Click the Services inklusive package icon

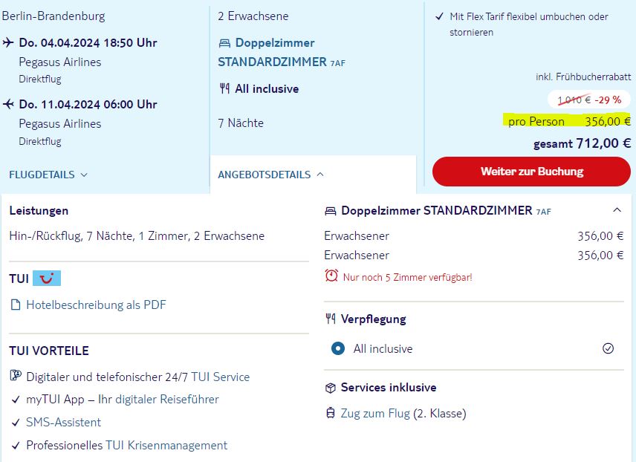point(331,388)
